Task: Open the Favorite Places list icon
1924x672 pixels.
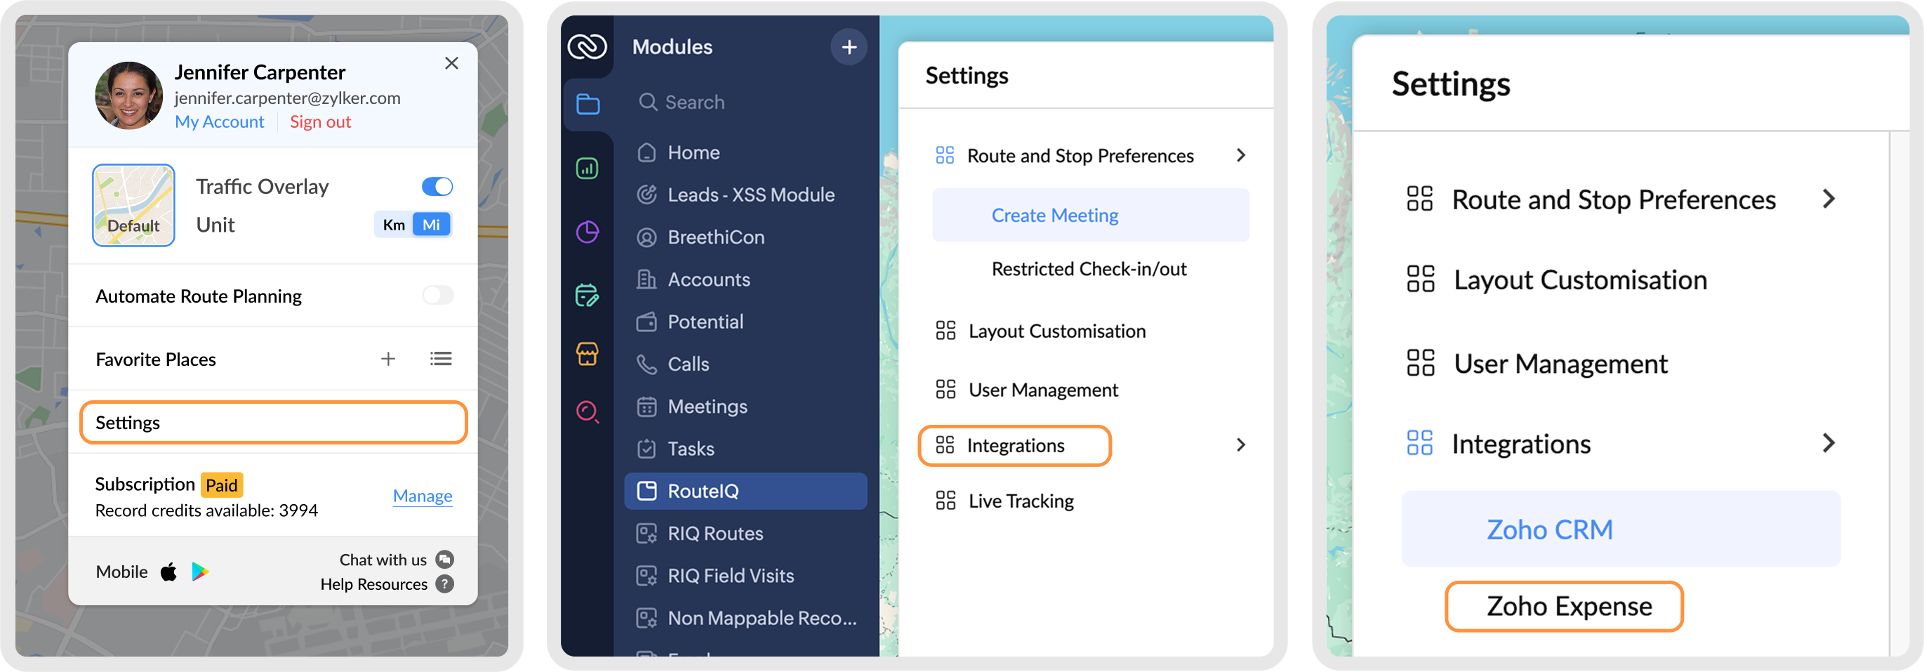Action: 441,360
